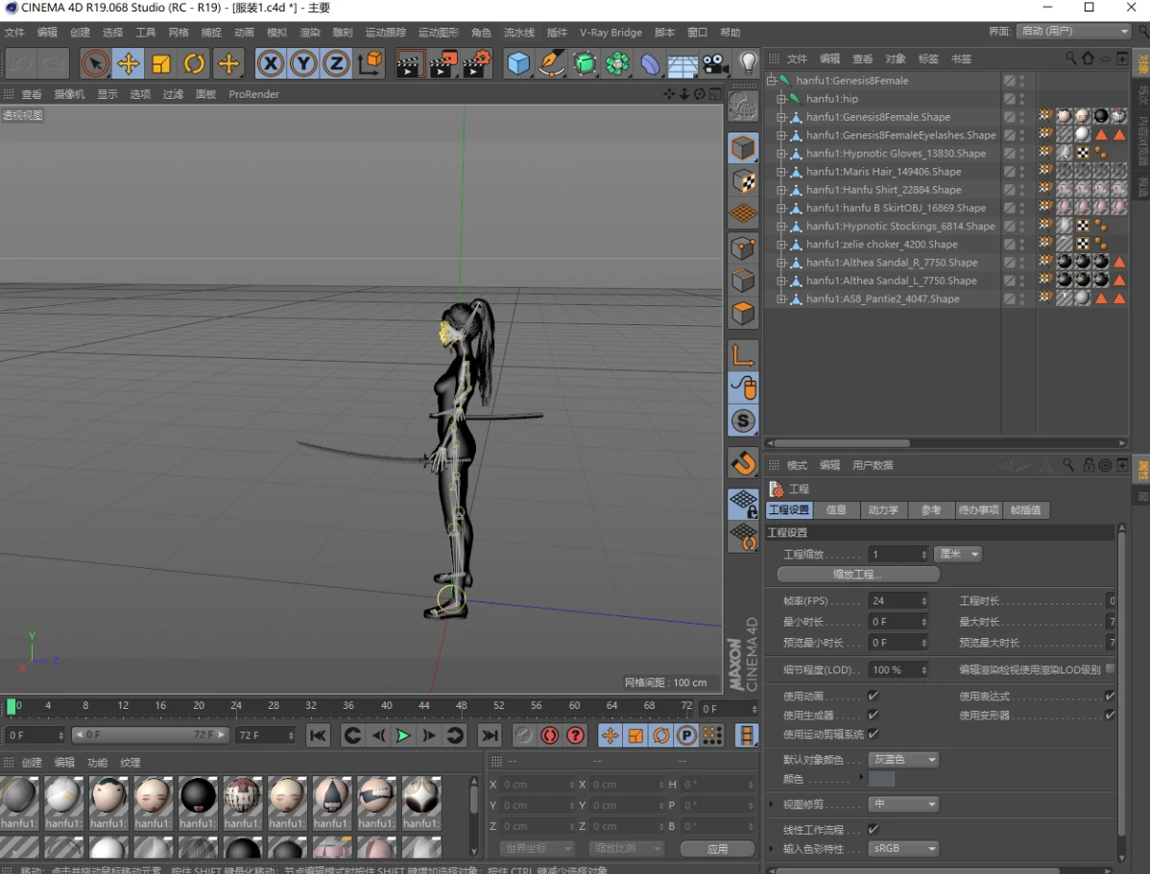Image resolution: width=1150 pixels, height=874 pixels.
Task: Toggle 使用动画 checkbox
Action: click(x=873, y=696)
